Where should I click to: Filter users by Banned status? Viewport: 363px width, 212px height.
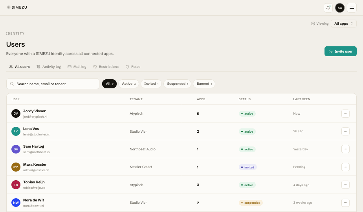point(204,84)
